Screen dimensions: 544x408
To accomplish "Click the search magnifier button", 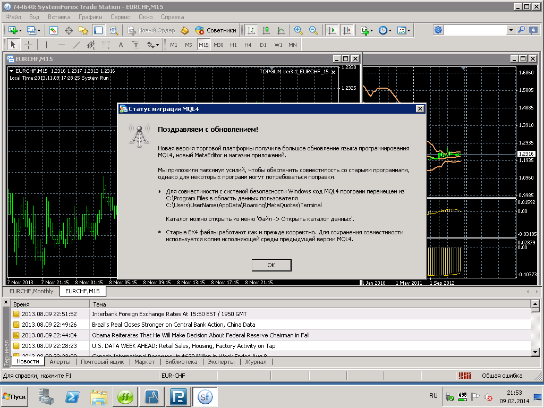I will pos(521,30).
